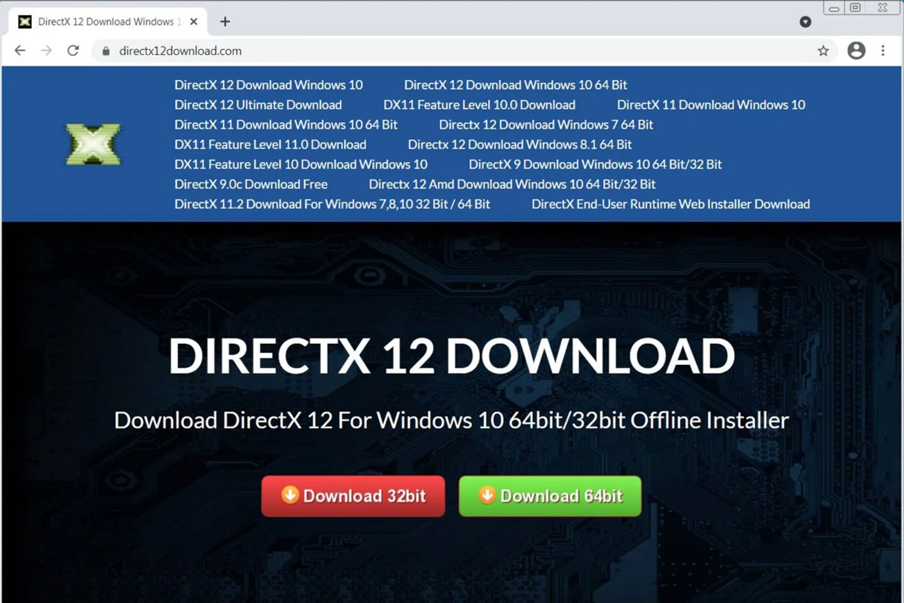Click the forward navigation arrow
This screenshot has width=904, height=603.
click(x=46, y=50)
